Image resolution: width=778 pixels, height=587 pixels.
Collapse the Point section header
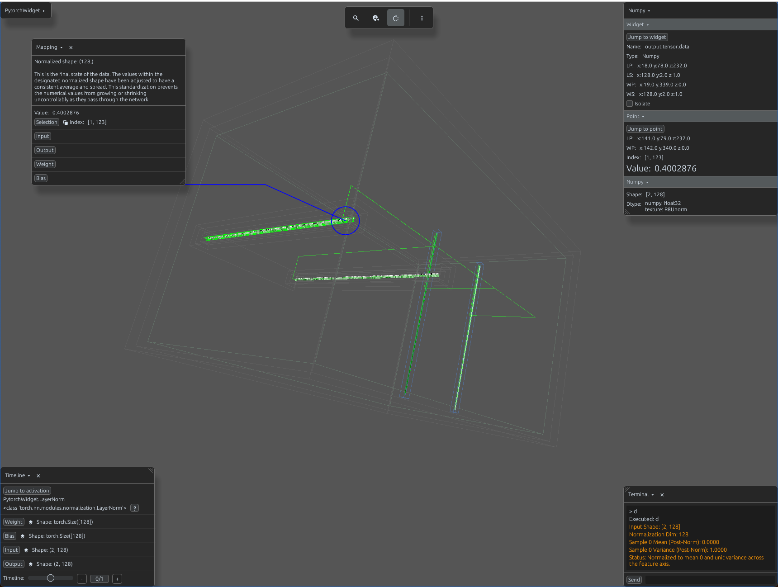pos(701,116)
